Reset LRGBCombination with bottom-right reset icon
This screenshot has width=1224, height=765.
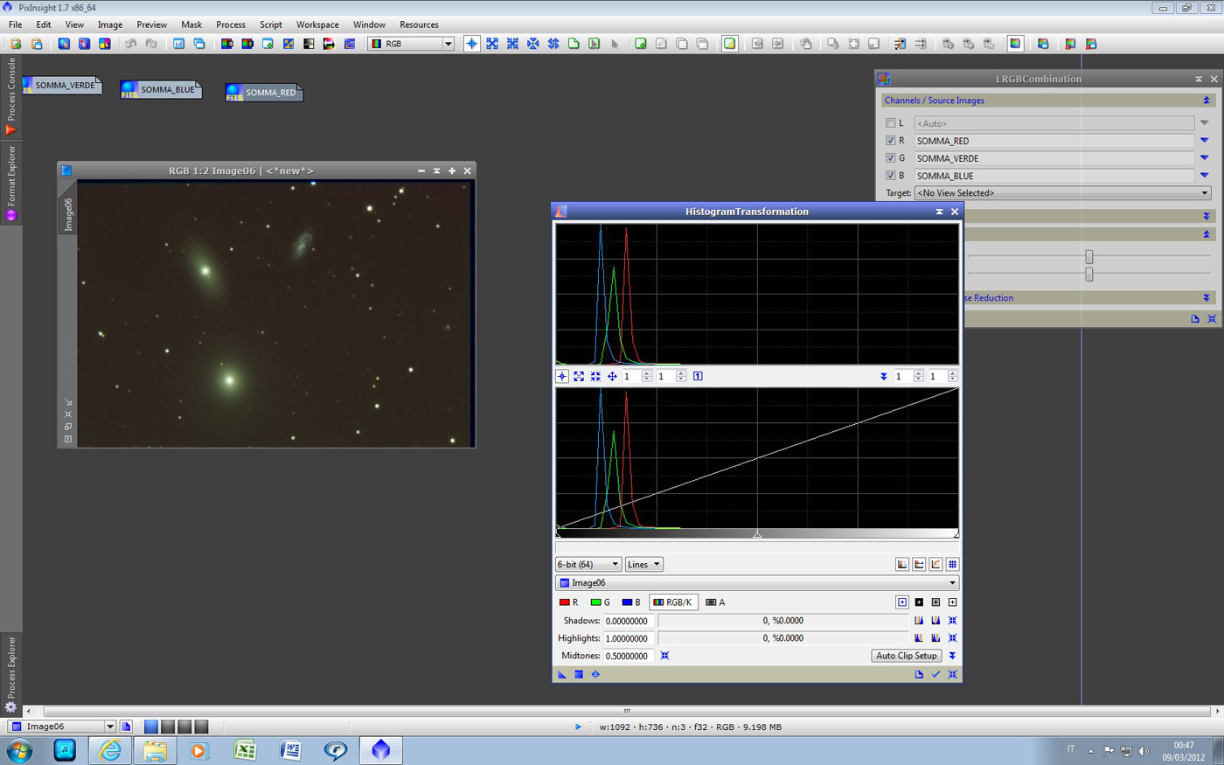coord(1212,318)
